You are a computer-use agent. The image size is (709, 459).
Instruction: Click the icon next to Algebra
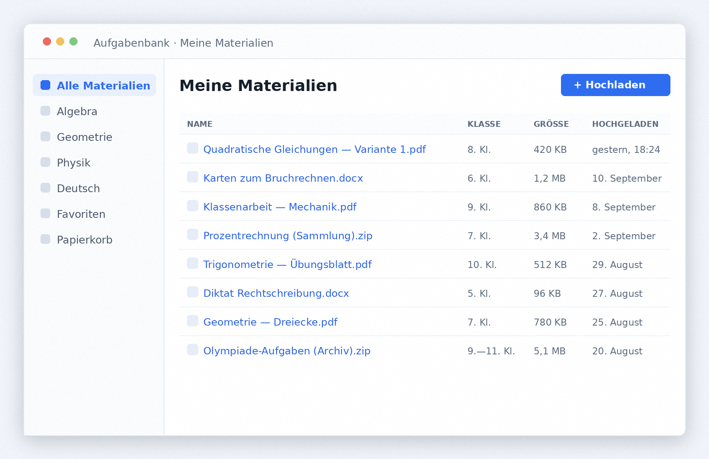(46, 111)
